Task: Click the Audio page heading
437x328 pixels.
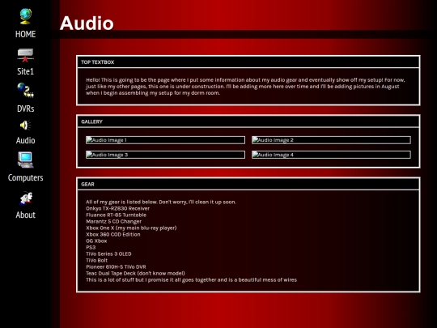Action: [x=87, y=23]
